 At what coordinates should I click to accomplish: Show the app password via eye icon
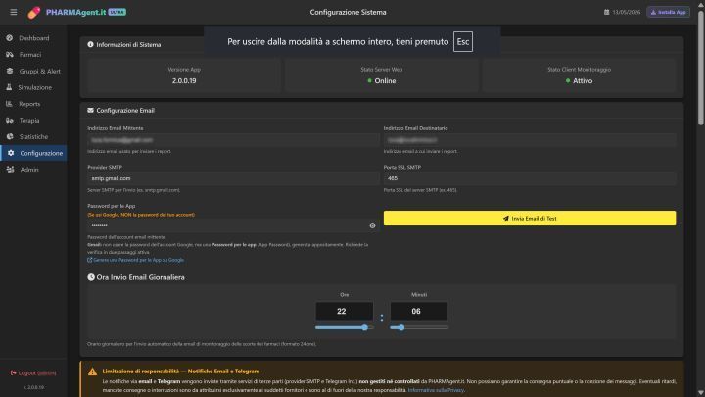coord(372,226)
